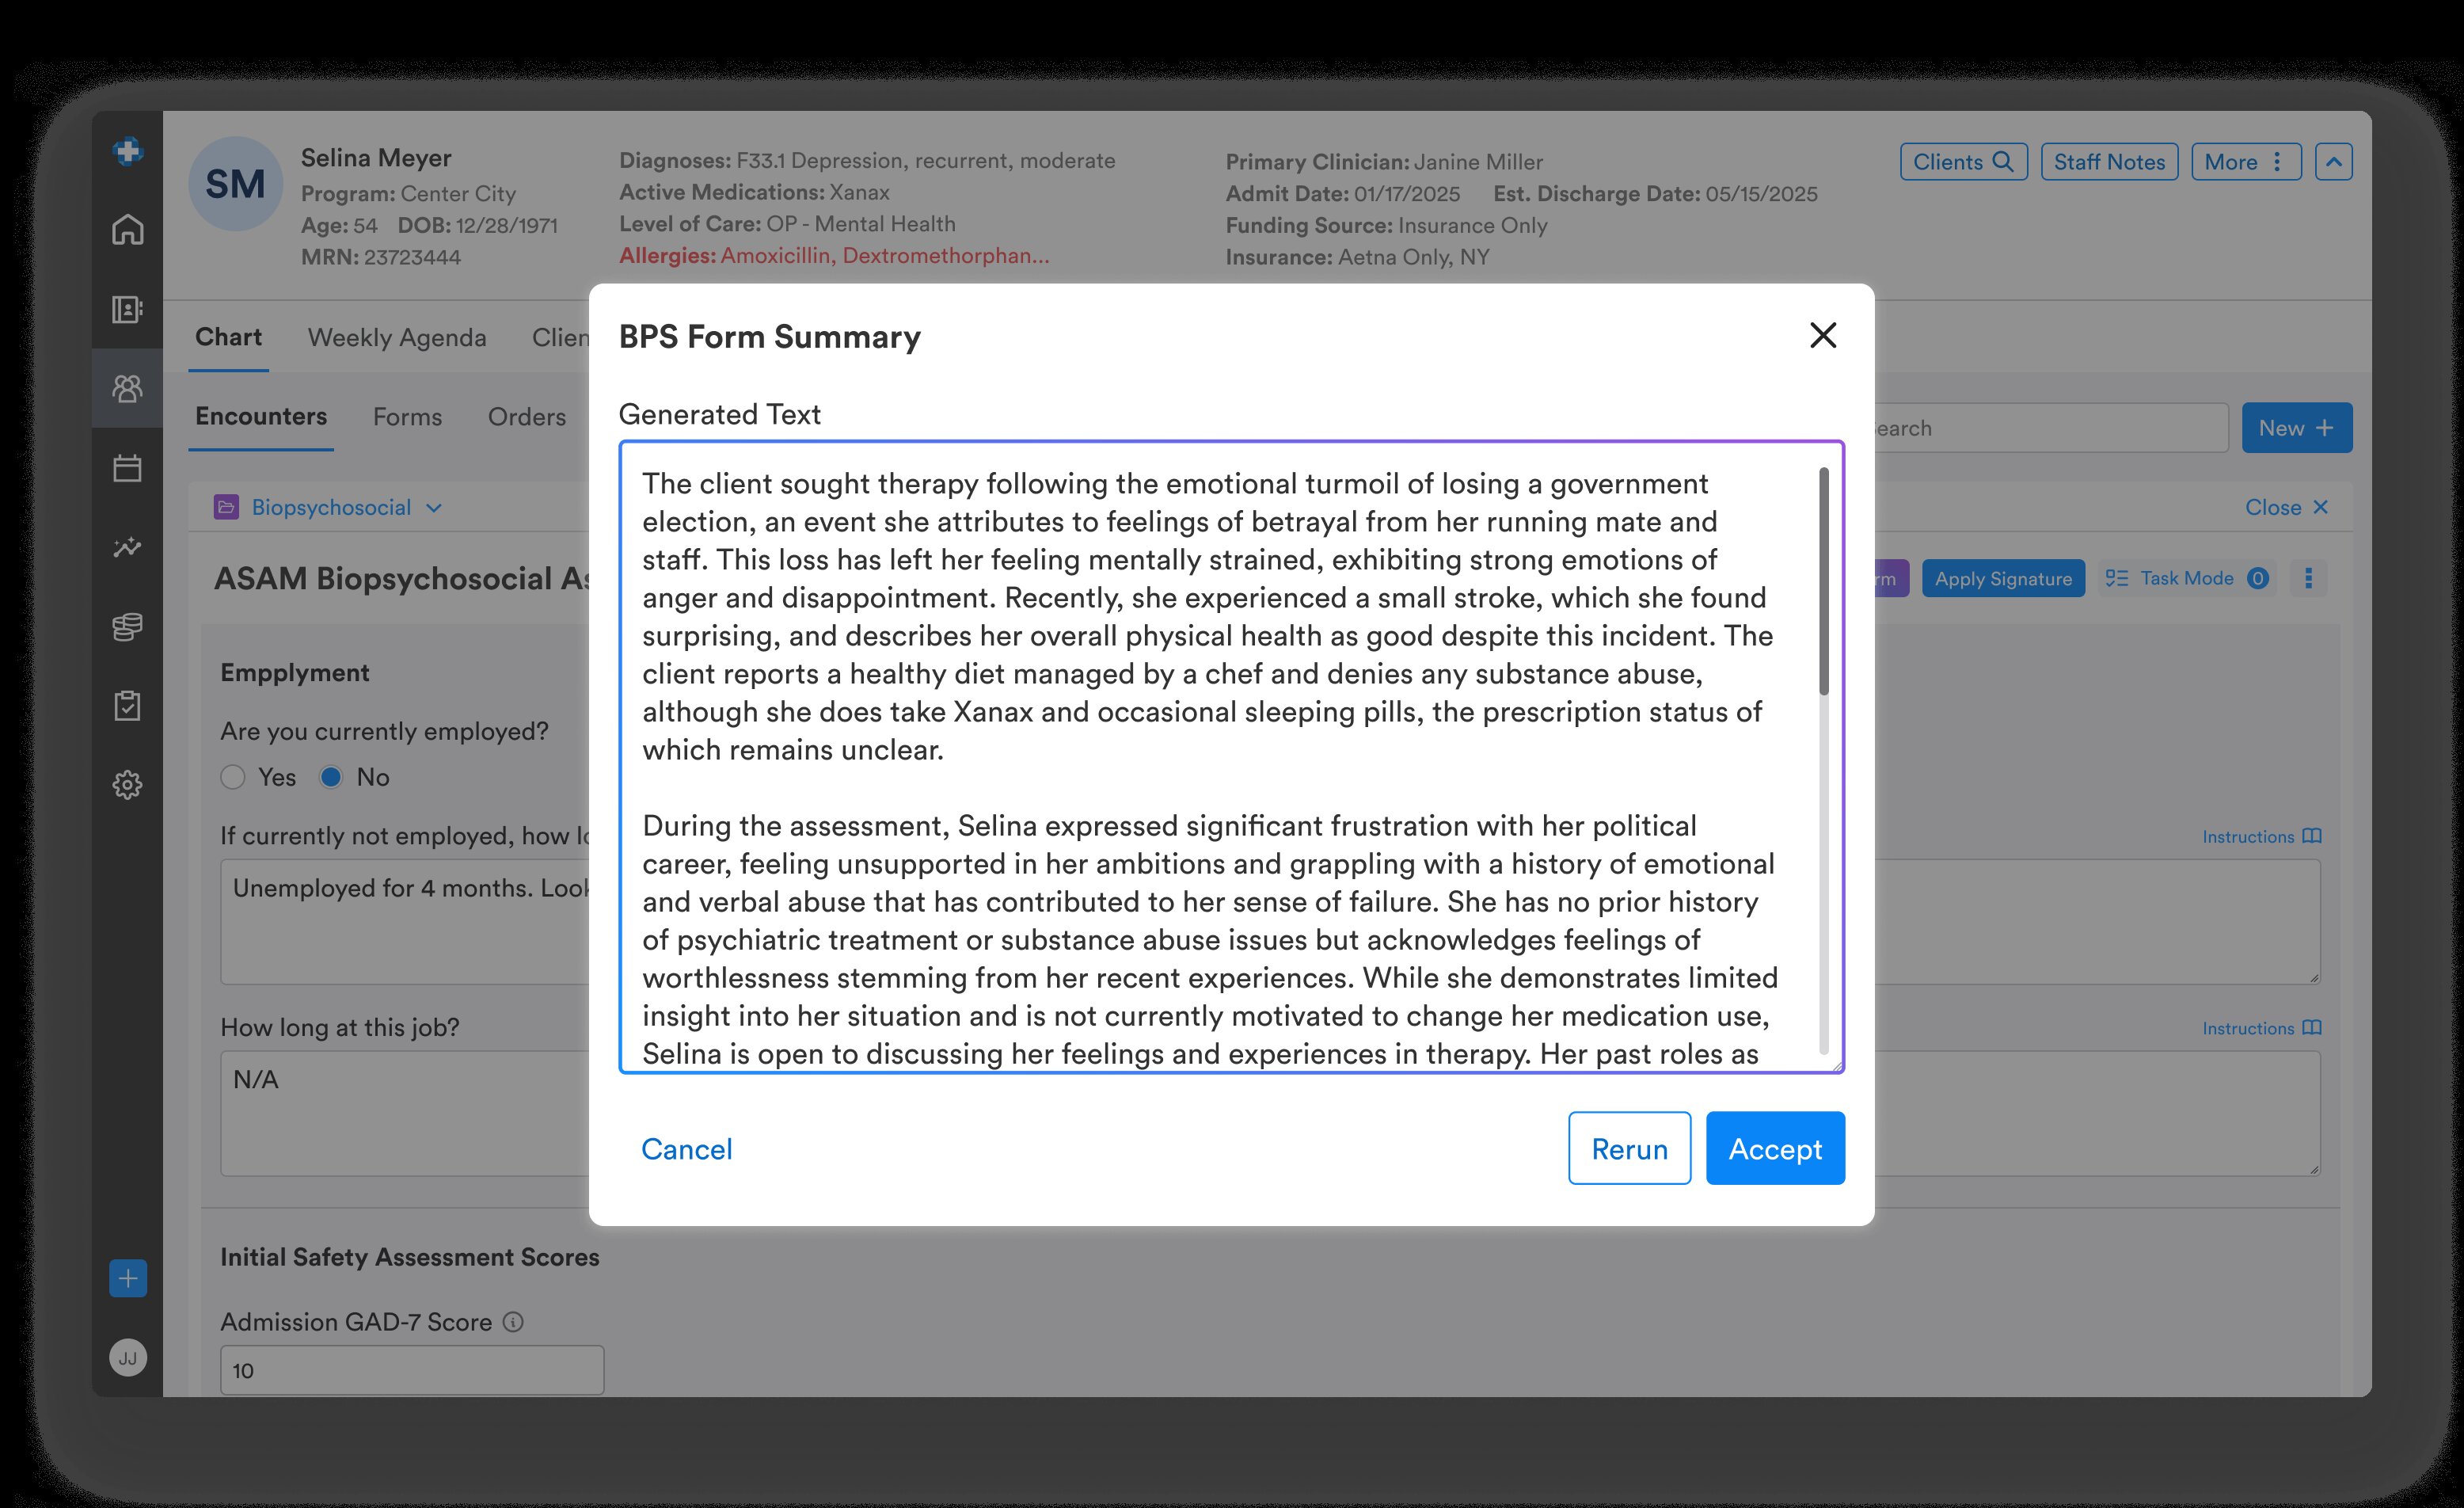Switch to the Weekly Agenda tab
Image resolution: width=2464 pixels, height=1508 pixels.
click(397, 337)
